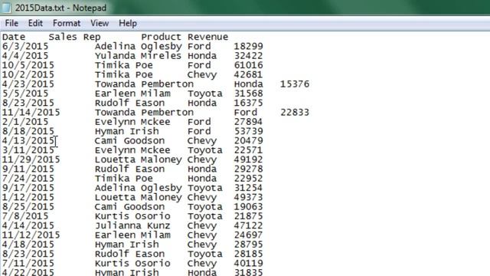This screenshot has width=490, height=276.
Task: Click revenue value 24697
Action: coord(248,235)
